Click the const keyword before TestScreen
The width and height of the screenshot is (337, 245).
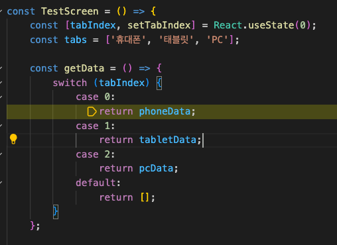pos(21,11)
